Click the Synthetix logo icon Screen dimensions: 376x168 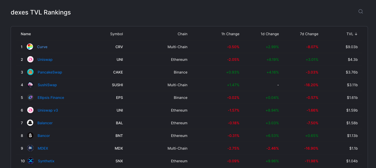click(31, 161)
